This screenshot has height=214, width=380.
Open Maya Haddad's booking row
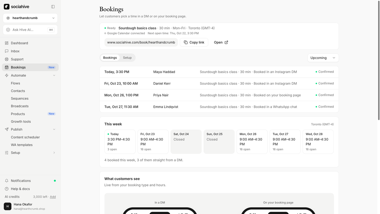[219, 72]
